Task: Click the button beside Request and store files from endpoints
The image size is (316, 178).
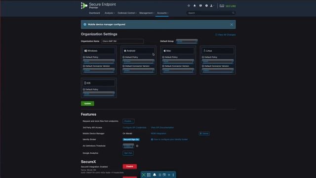Action: 128,121
